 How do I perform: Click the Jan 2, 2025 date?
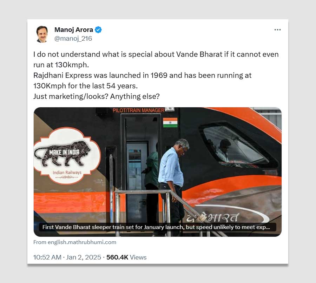point(84,257)
